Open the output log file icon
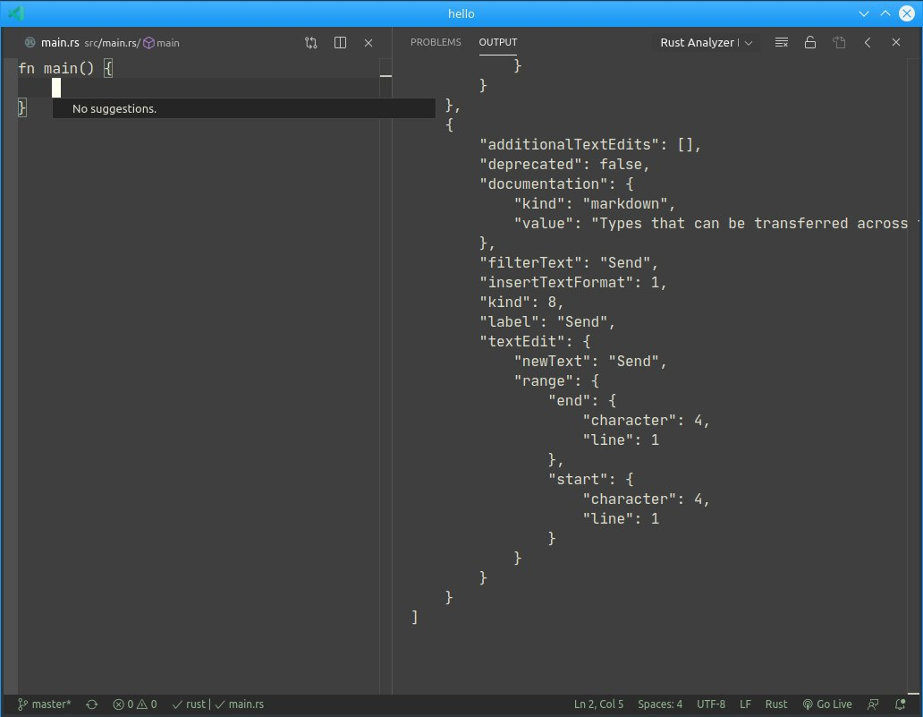 (840, 42)
